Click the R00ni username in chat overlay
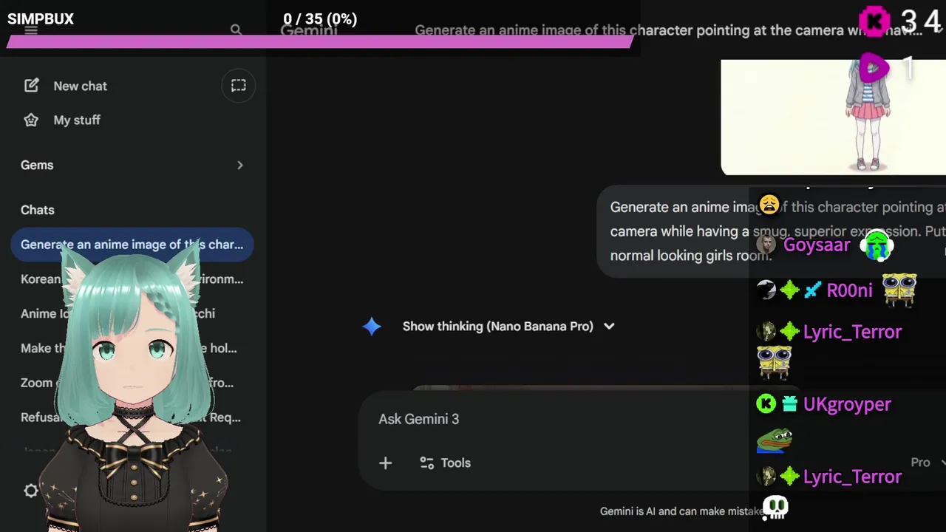This screenshot has height=532, width=946. coord(849,290)
